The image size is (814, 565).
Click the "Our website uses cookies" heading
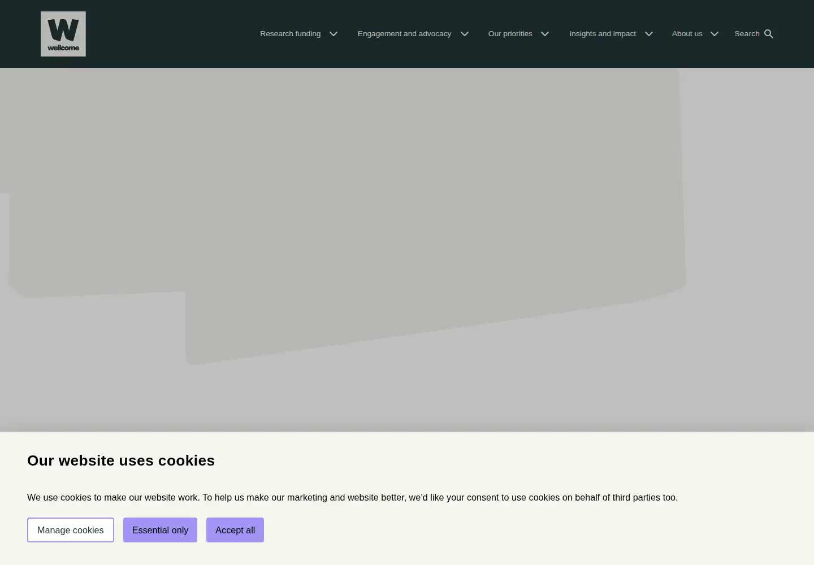pos(121,460)
